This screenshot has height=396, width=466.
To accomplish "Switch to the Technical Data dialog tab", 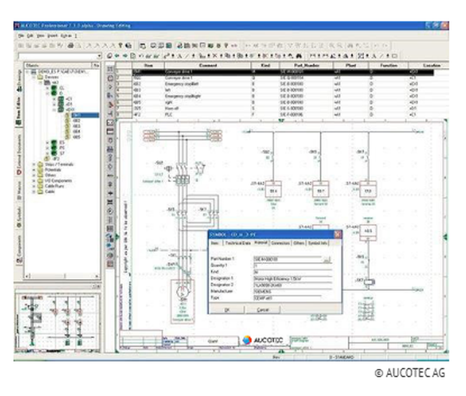I will tap(238, 243).
